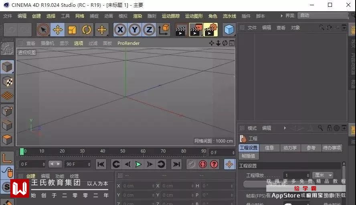Open the 流水线 menu
Image resolution: width=356 pixels, height=205 pixels.
point(229,16)
